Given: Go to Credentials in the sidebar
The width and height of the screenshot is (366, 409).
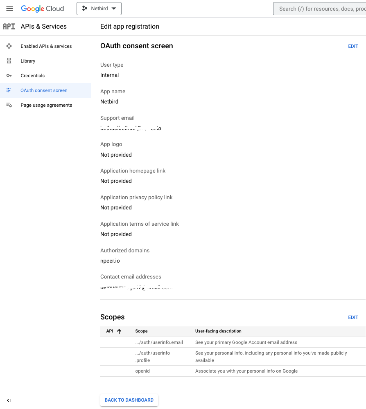Looking at the screenshot, I should (33, 76).
